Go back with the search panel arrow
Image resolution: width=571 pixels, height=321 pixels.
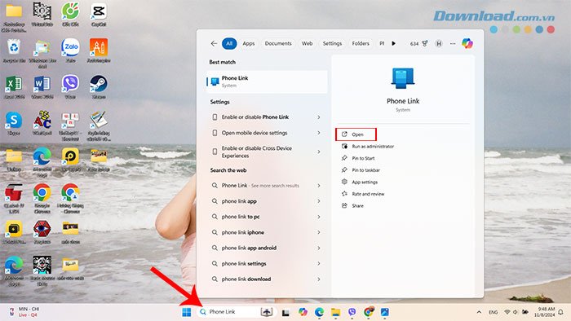pyautogui.click(x=214, y=44)
